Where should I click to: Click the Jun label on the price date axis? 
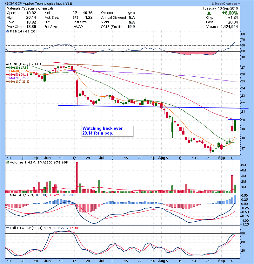click(47, 158)
